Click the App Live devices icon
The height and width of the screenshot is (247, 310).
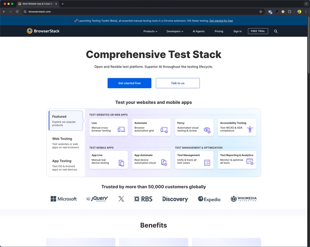(x=121, y=163)
